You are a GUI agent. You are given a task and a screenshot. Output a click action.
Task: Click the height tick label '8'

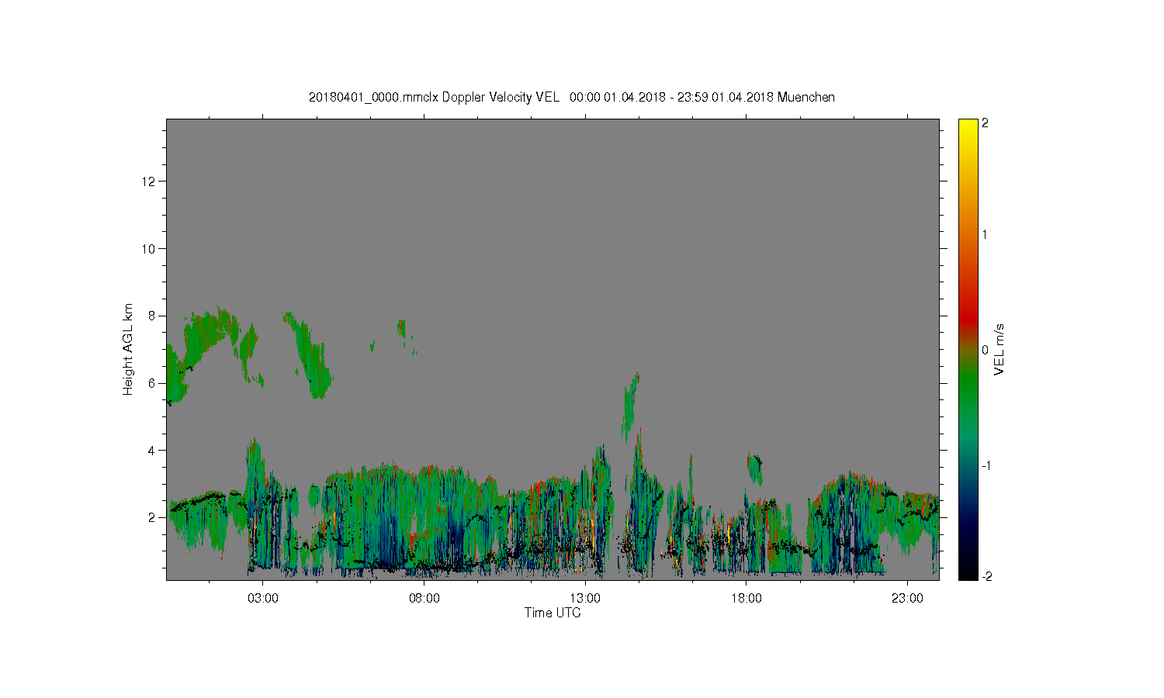153,316
